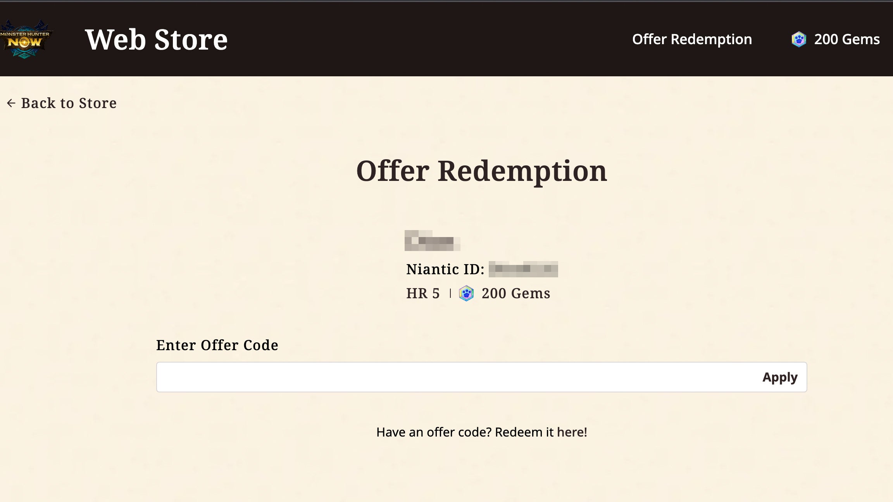The width and height of the screenshot is (893, 502).
Task: Click the HR 5 hunter rank text
Action: click(423, 294)
